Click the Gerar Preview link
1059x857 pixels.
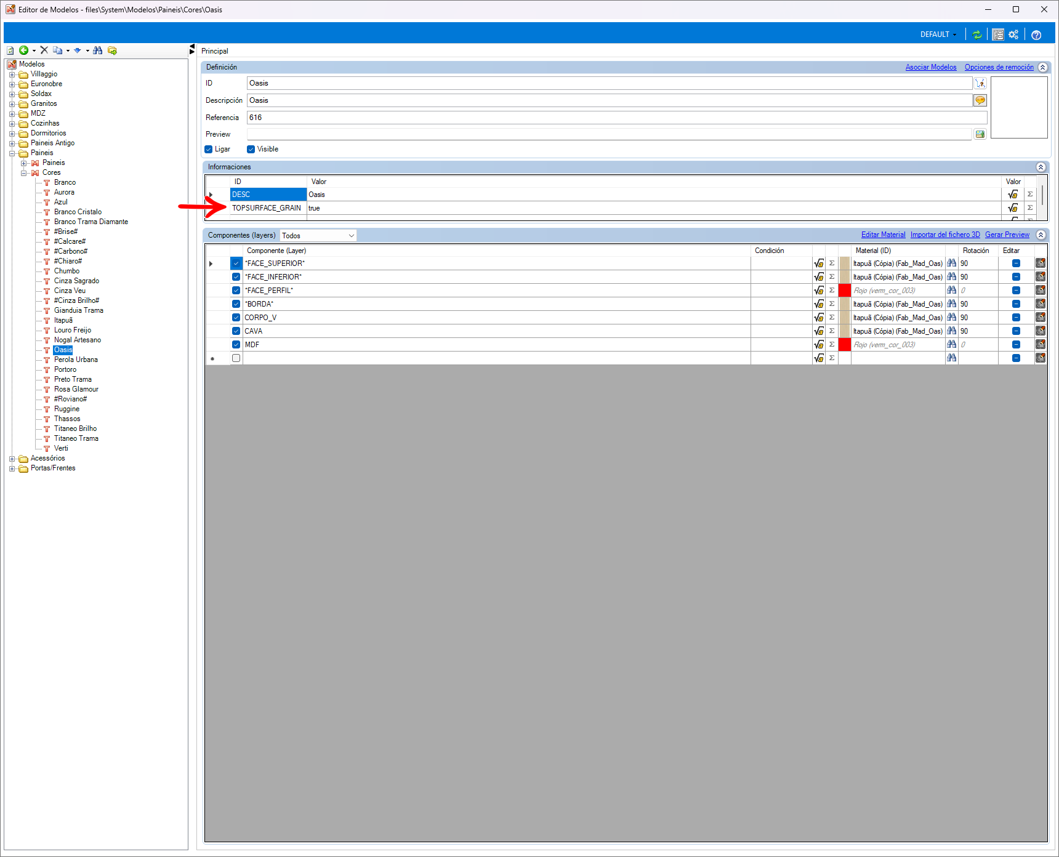pos(1007,235)
